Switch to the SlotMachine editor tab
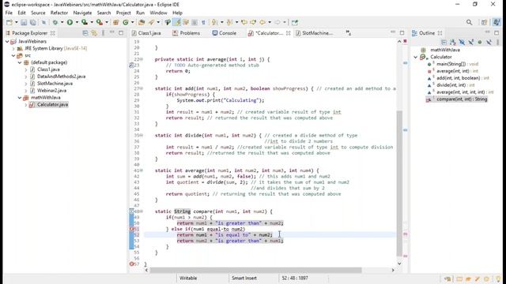Screen dimensions: 506x284 [x=315, y=33]
